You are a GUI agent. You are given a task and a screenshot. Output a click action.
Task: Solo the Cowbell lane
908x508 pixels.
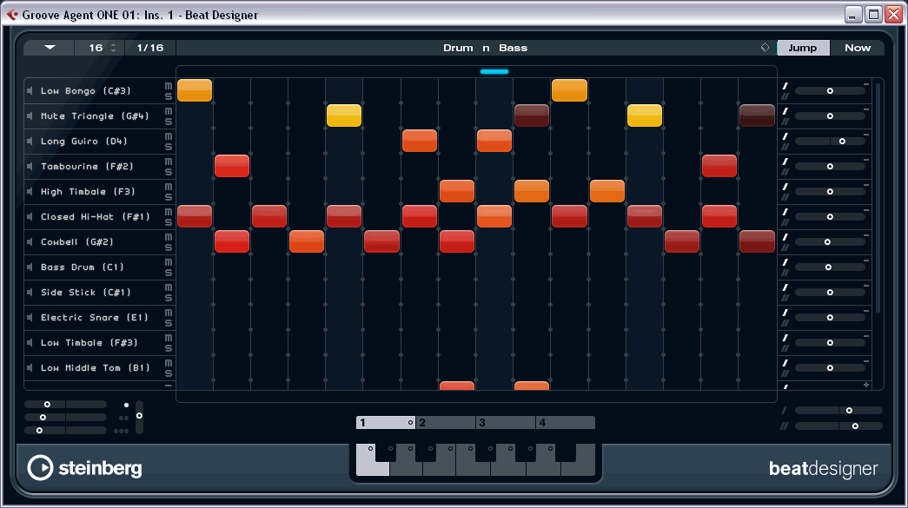[x=168, y=247]
